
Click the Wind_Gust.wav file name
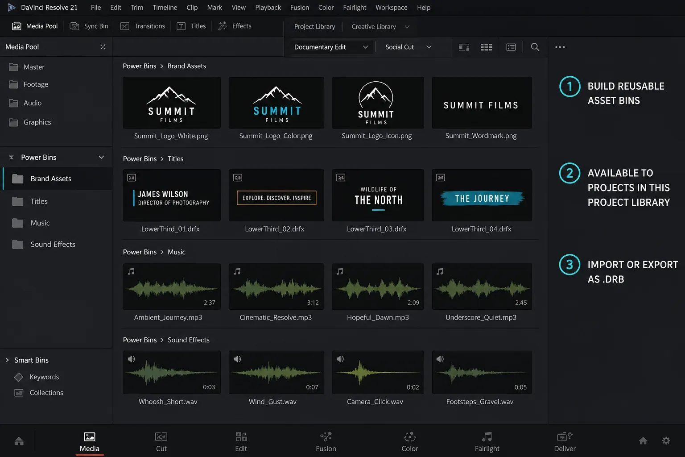pyautogui.click(x=272, y=402)
